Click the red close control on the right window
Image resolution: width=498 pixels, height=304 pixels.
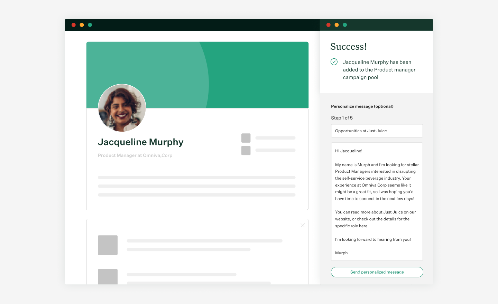328,25
